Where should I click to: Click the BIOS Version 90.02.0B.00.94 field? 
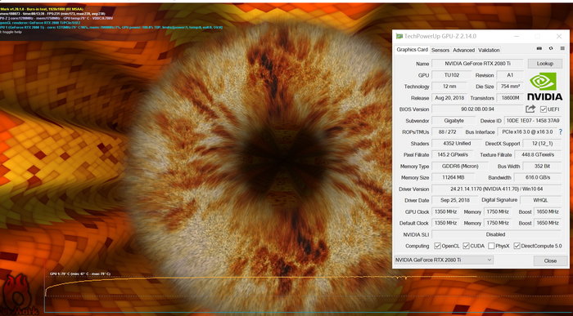[x=477, y=109]
